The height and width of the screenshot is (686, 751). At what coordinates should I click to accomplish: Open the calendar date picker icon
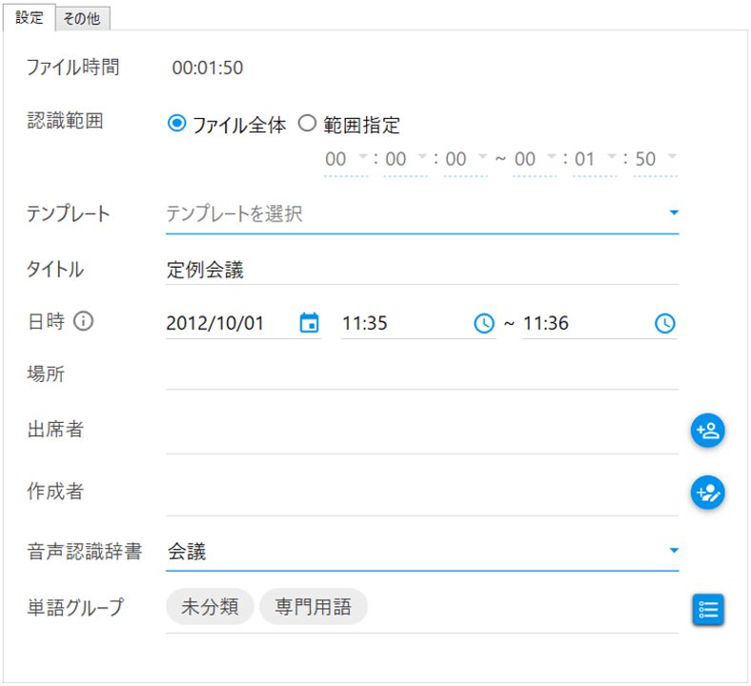click(310, 323)
